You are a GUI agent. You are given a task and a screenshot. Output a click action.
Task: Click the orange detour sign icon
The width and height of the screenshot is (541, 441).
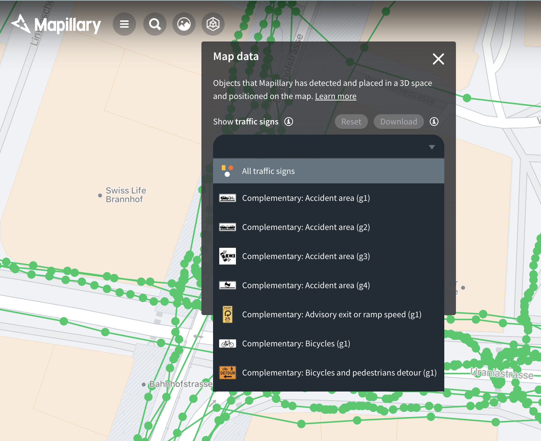(228, 373)
